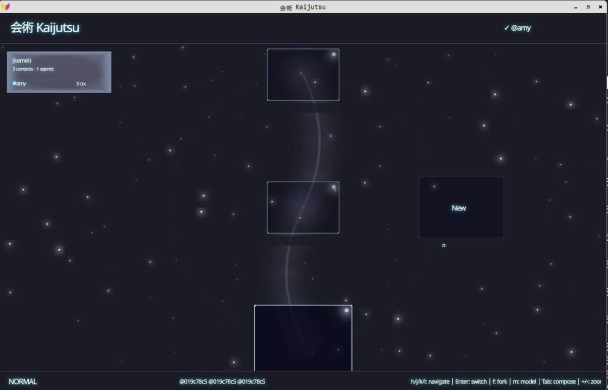Click the 'm: model' hint
The height and width of the screenshot is (390, 608).
pos(524,381)
